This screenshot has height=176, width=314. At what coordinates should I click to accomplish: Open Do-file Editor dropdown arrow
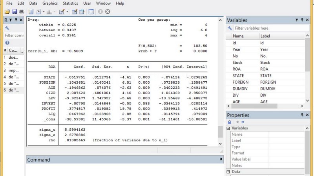click(x=67, y=12)
